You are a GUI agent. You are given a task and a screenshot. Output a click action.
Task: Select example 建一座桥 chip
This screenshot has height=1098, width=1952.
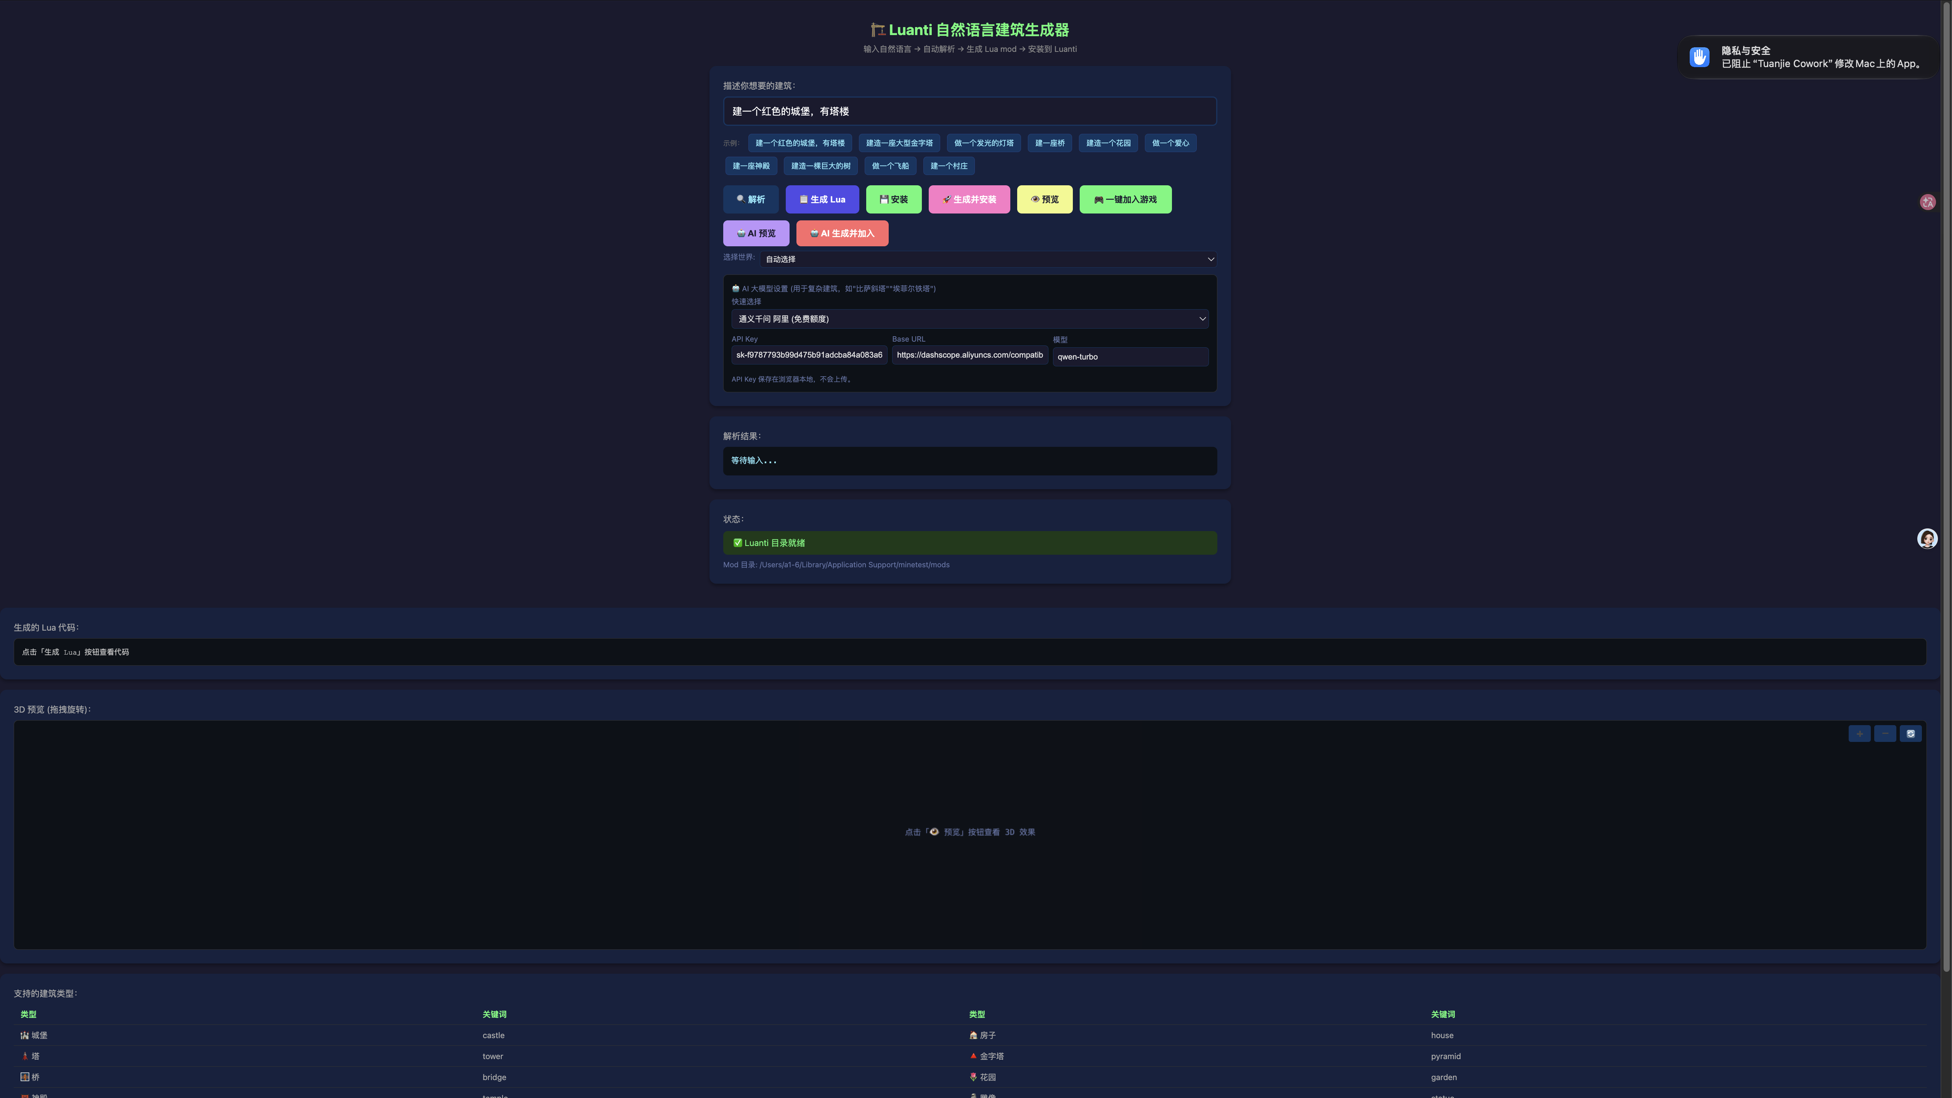click(x=1050, y=143)
